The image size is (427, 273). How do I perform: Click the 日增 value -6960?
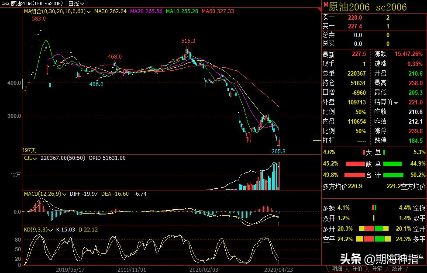coord(358,93)
